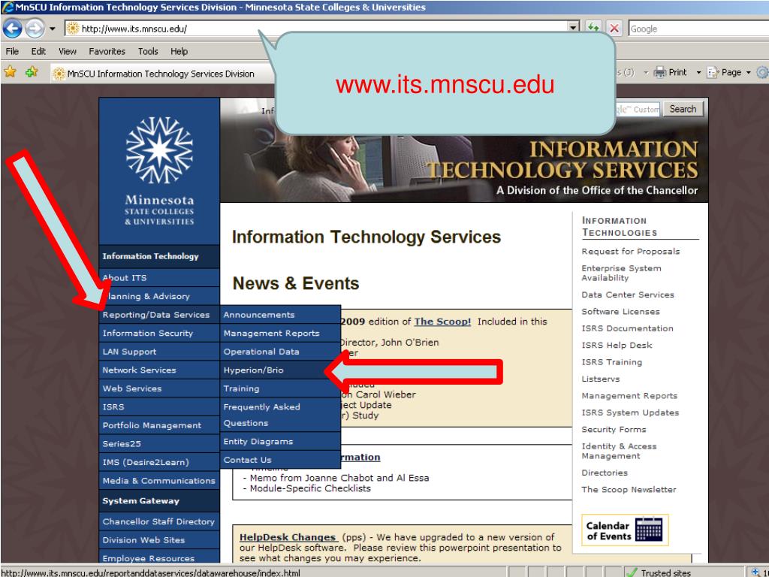The image size is (769, 577).
Task: Open the Edit menu
Action: (x=38, y=51)
